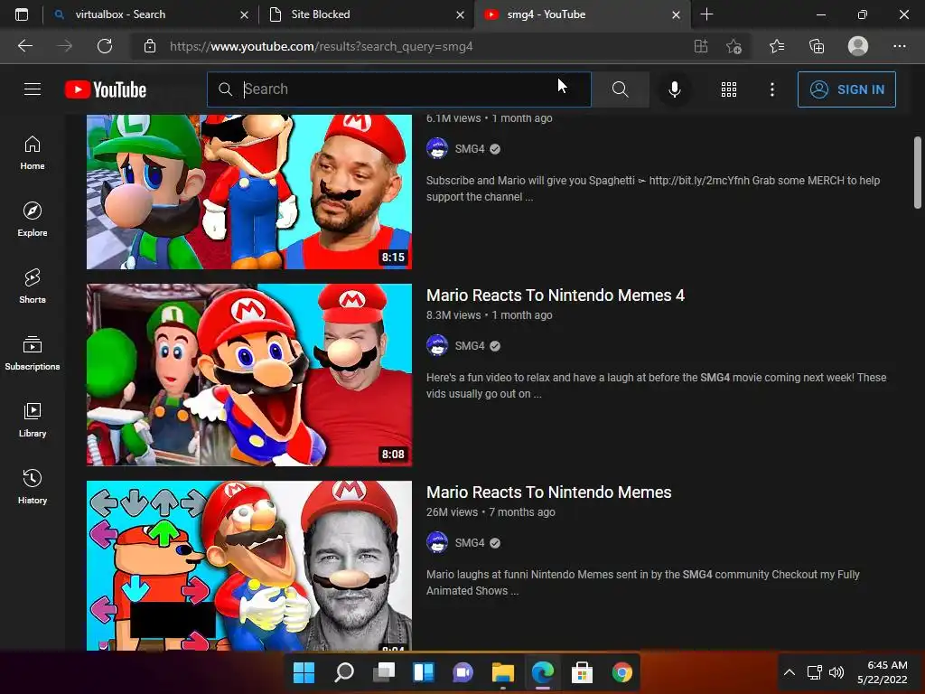Open the Favorites list icon in toolbar

tap(776, 46)
